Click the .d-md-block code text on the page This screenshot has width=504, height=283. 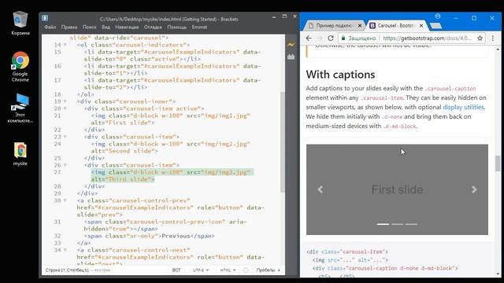[399, 127]
